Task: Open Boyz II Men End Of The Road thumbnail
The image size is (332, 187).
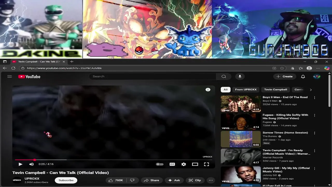Action: coord(241,104)
